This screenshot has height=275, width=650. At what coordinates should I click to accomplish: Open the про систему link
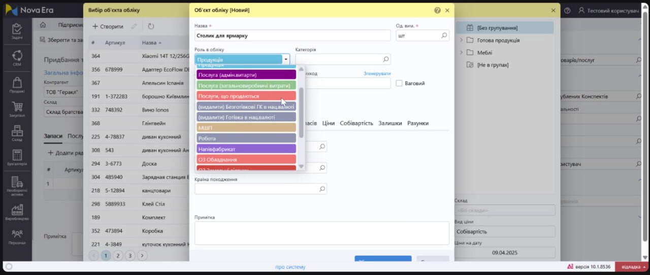[x=290, y=267]
